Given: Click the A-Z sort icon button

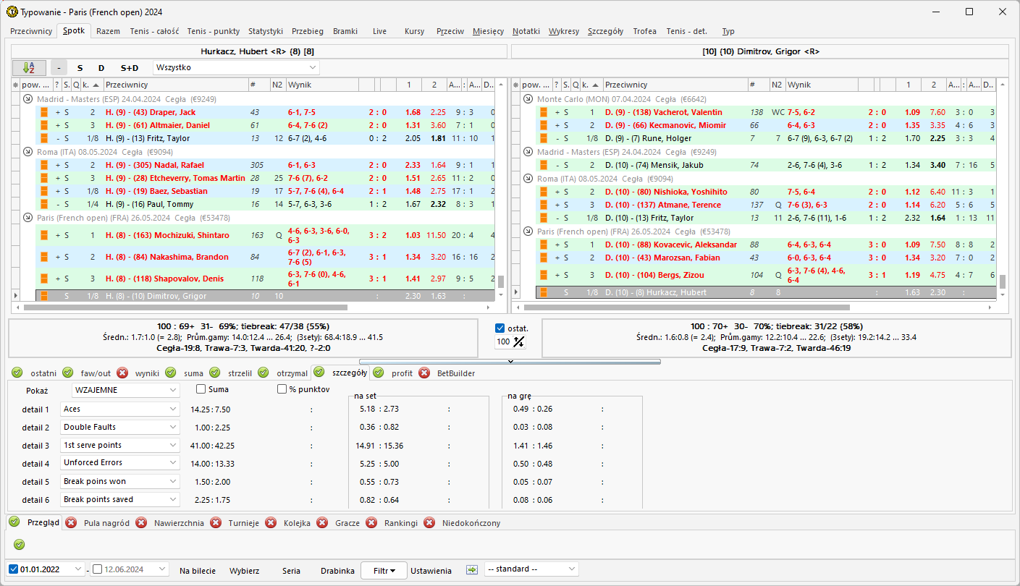Looking at the screenshot, I should pyautogui.click(x=29, y=67).
